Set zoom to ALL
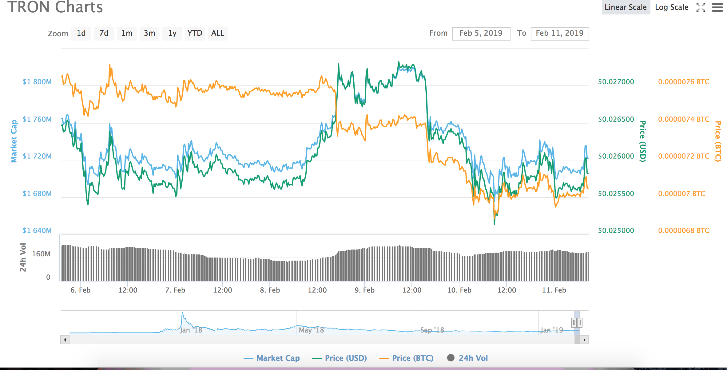 [218, 33]
